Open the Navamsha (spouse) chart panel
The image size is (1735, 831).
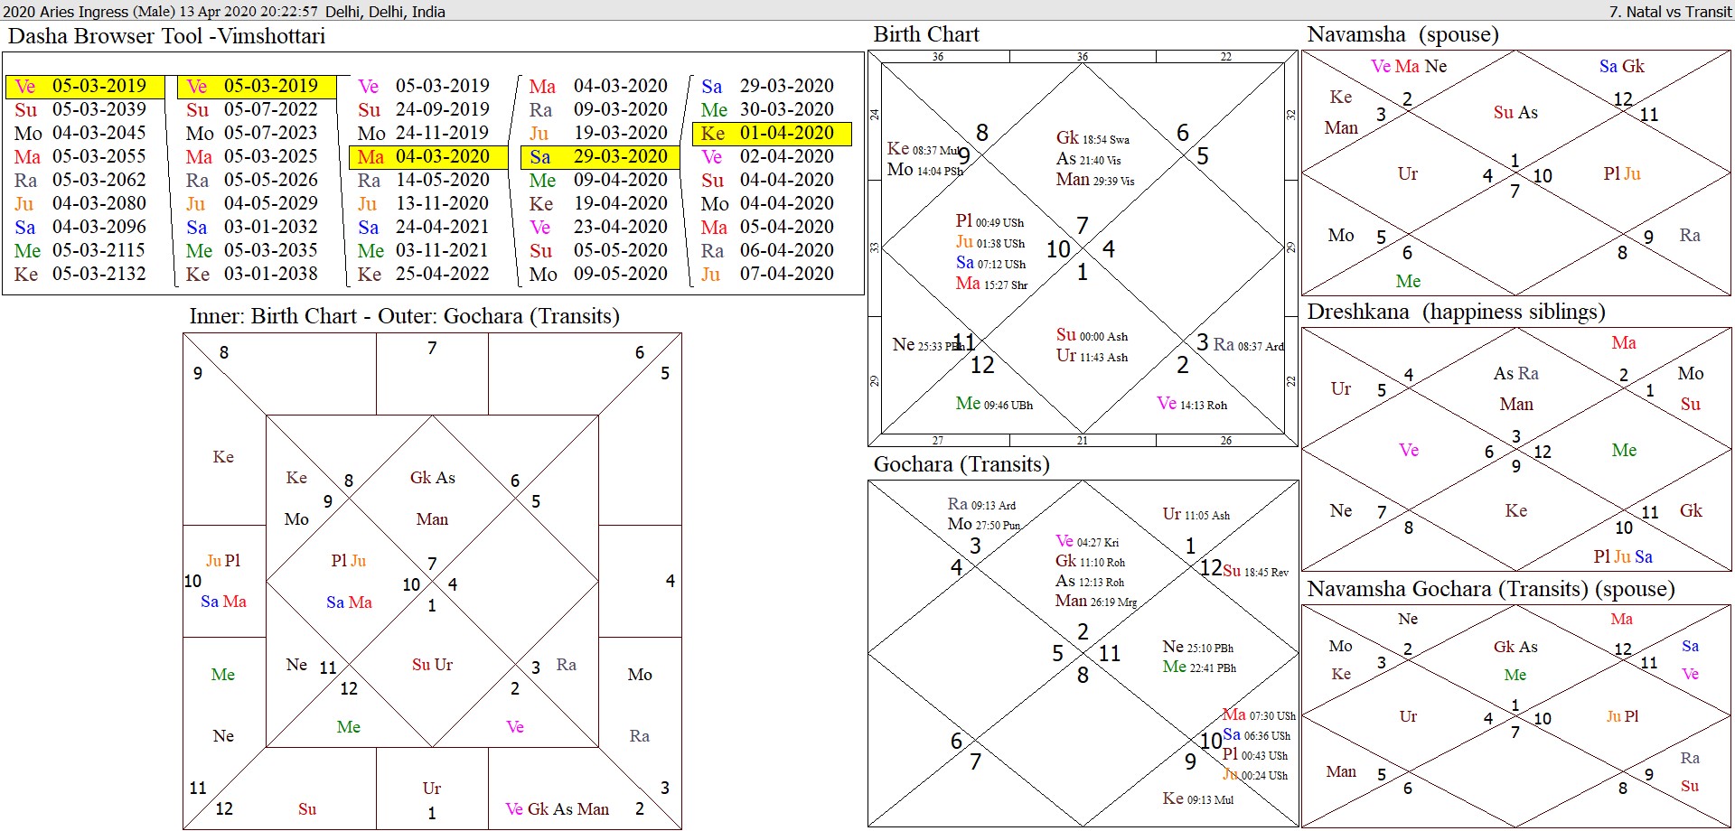coord(1402,35)
